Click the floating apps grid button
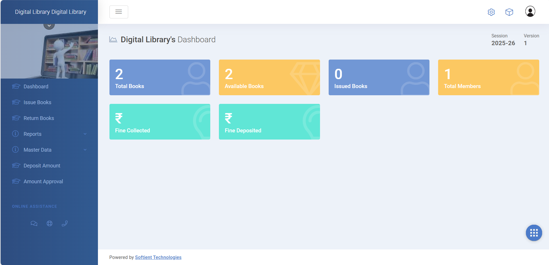Image resolution: width=549 pixels, height=265 pixels. (x=534, y=233)
